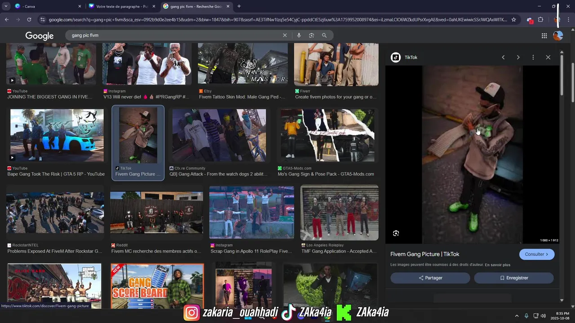This screenshot has width=575, height=323.
Task: Open V13 Will never die Instagram image
Action: point(147,64)
